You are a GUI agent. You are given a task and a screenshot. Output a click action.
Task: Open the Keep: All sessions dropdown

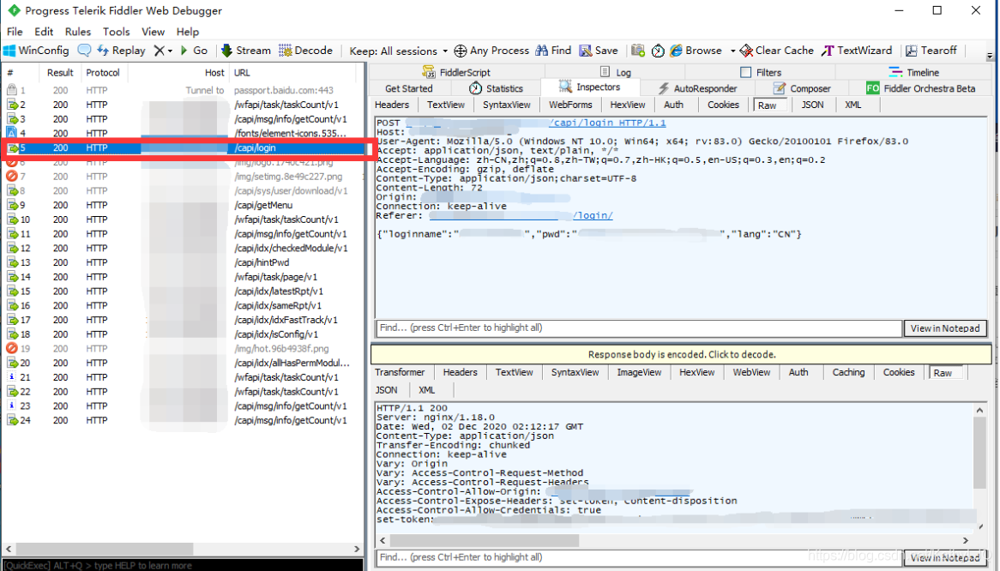pyautogui.click(x=398, y=51)
